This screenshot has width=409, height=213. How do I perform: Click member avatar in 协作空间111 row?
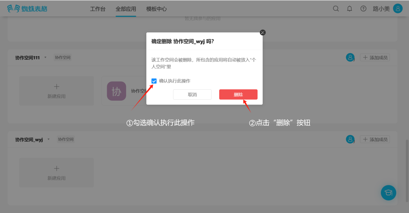pyautogui.click(x=350, y=57)
